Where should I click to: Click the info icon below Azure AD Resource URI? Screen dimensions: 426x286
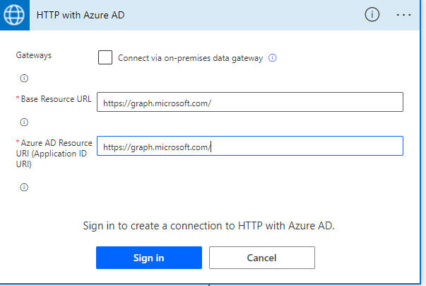(x=23, y=188)
